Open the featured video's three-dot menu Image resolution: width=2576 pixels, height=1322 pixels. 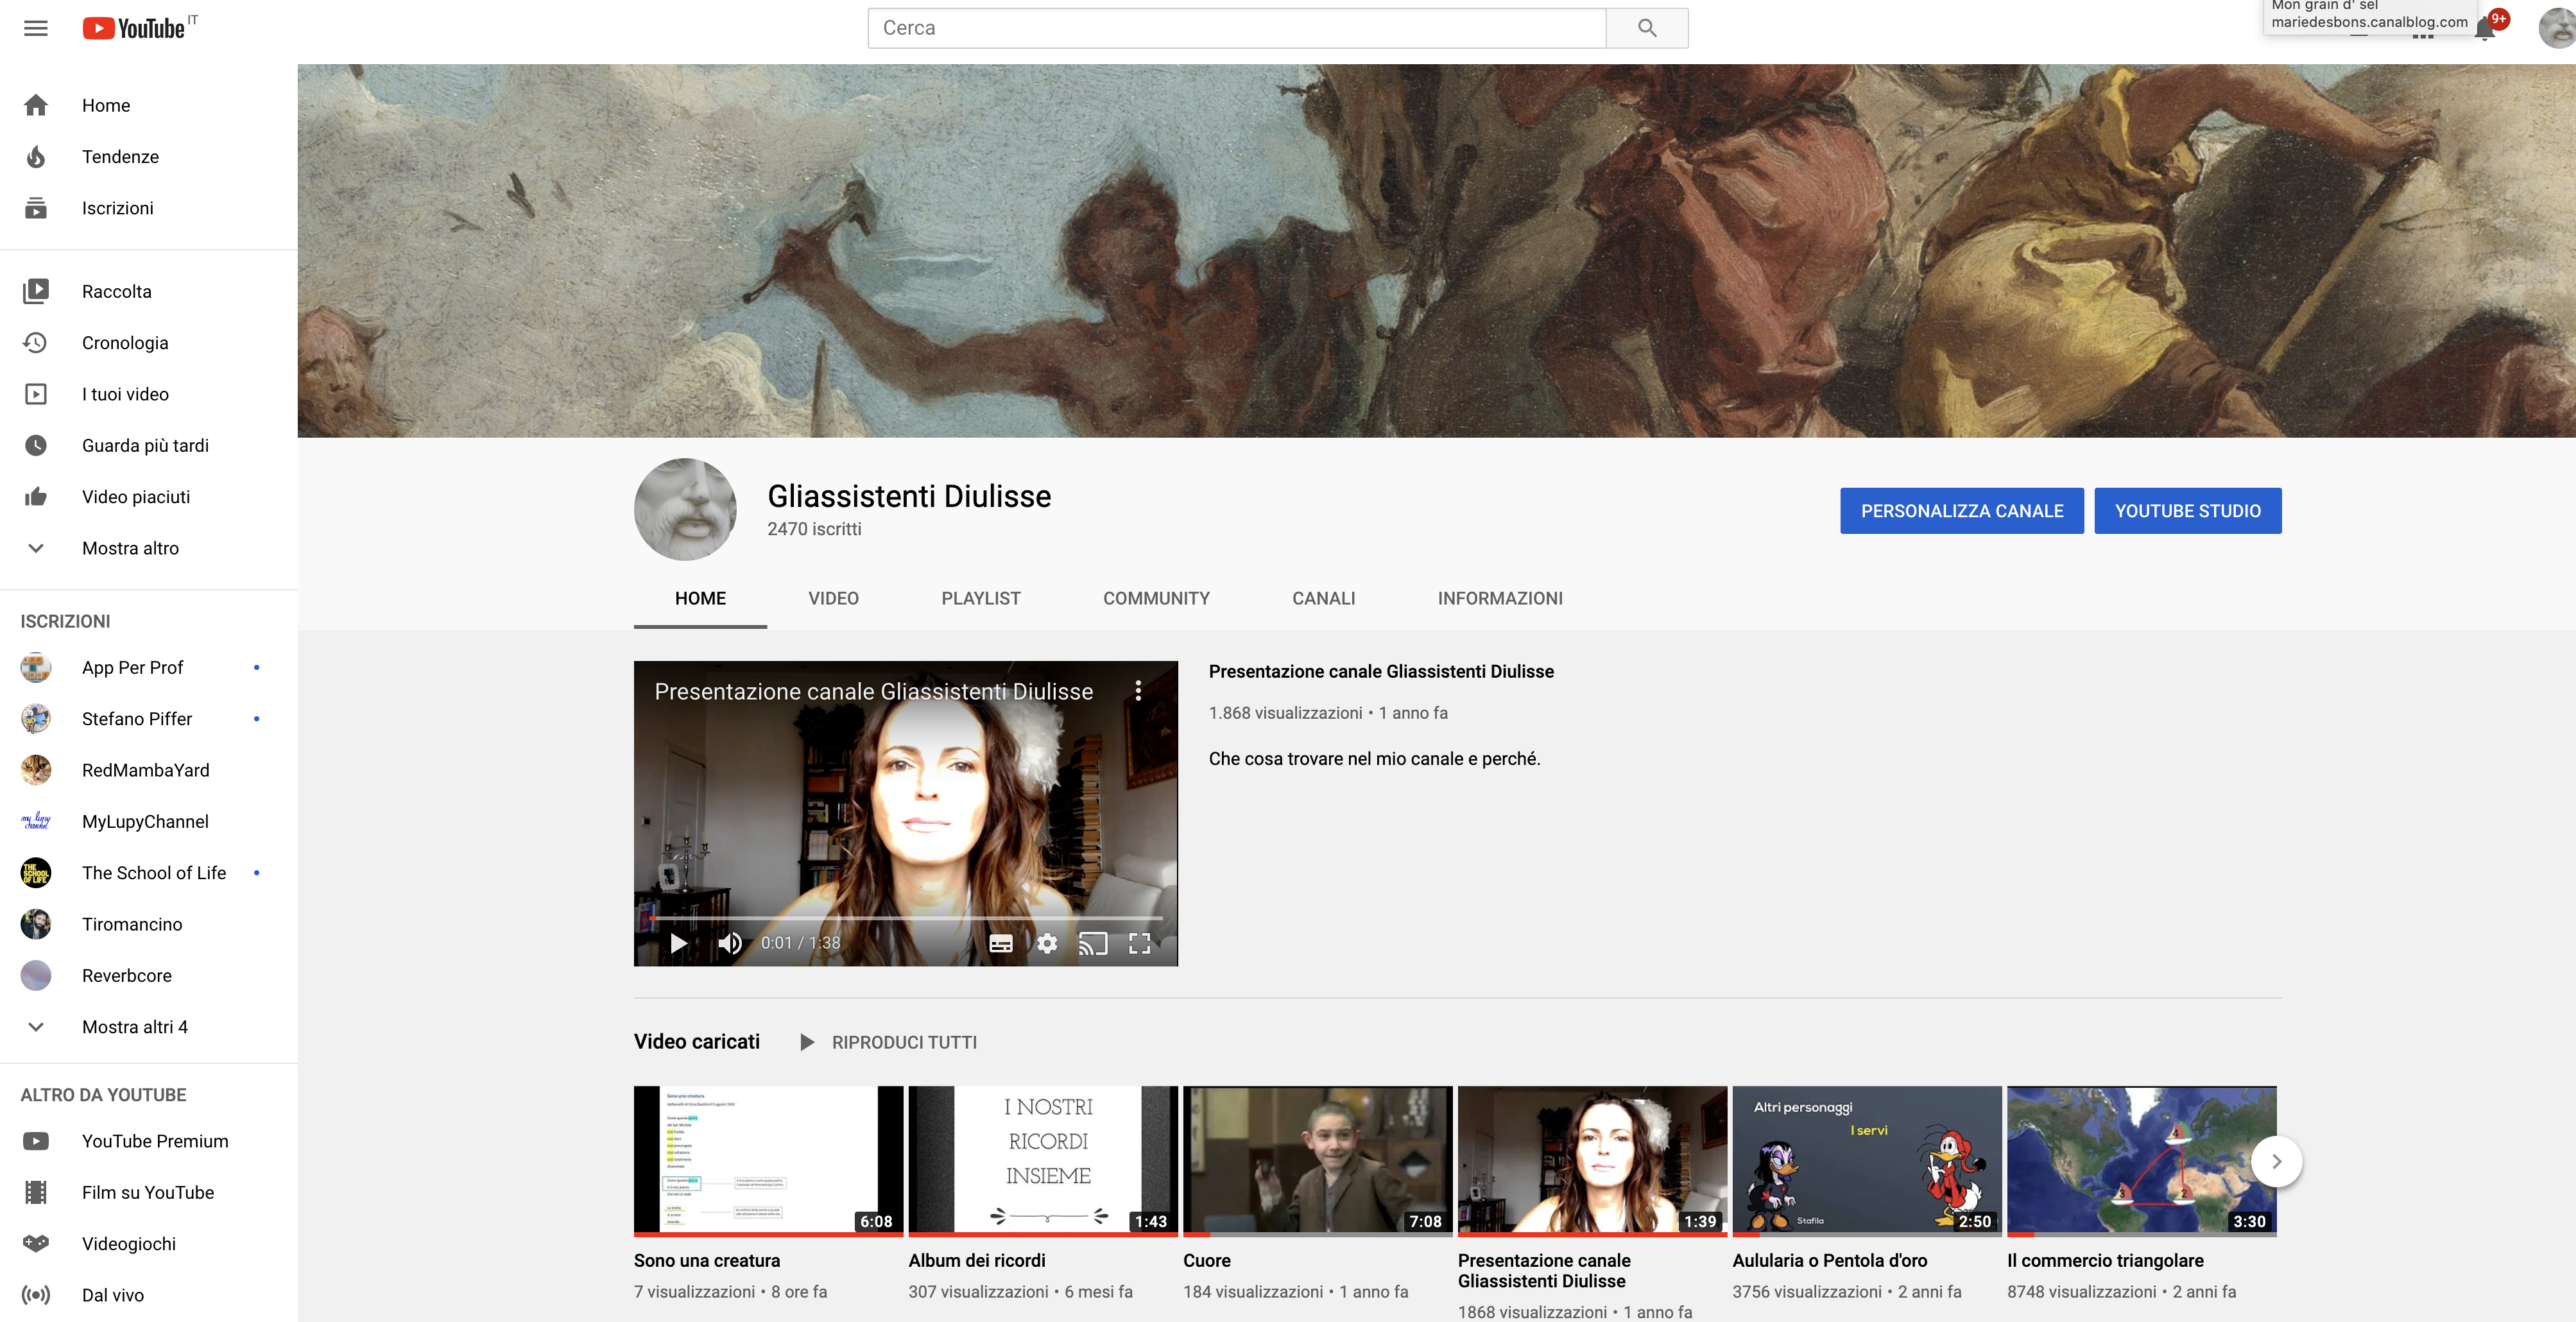pos(1138,691)
